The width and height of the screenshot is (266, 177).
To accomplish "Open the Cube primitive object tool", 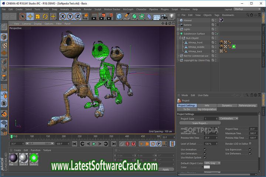I will (x=119, y=16).
